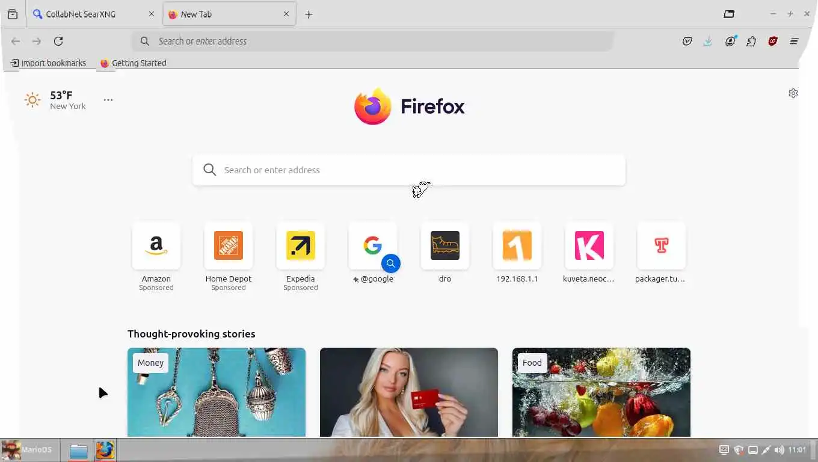Close the New Tab tab
This screenshot has height=462, width=818.
click(286, 14)
